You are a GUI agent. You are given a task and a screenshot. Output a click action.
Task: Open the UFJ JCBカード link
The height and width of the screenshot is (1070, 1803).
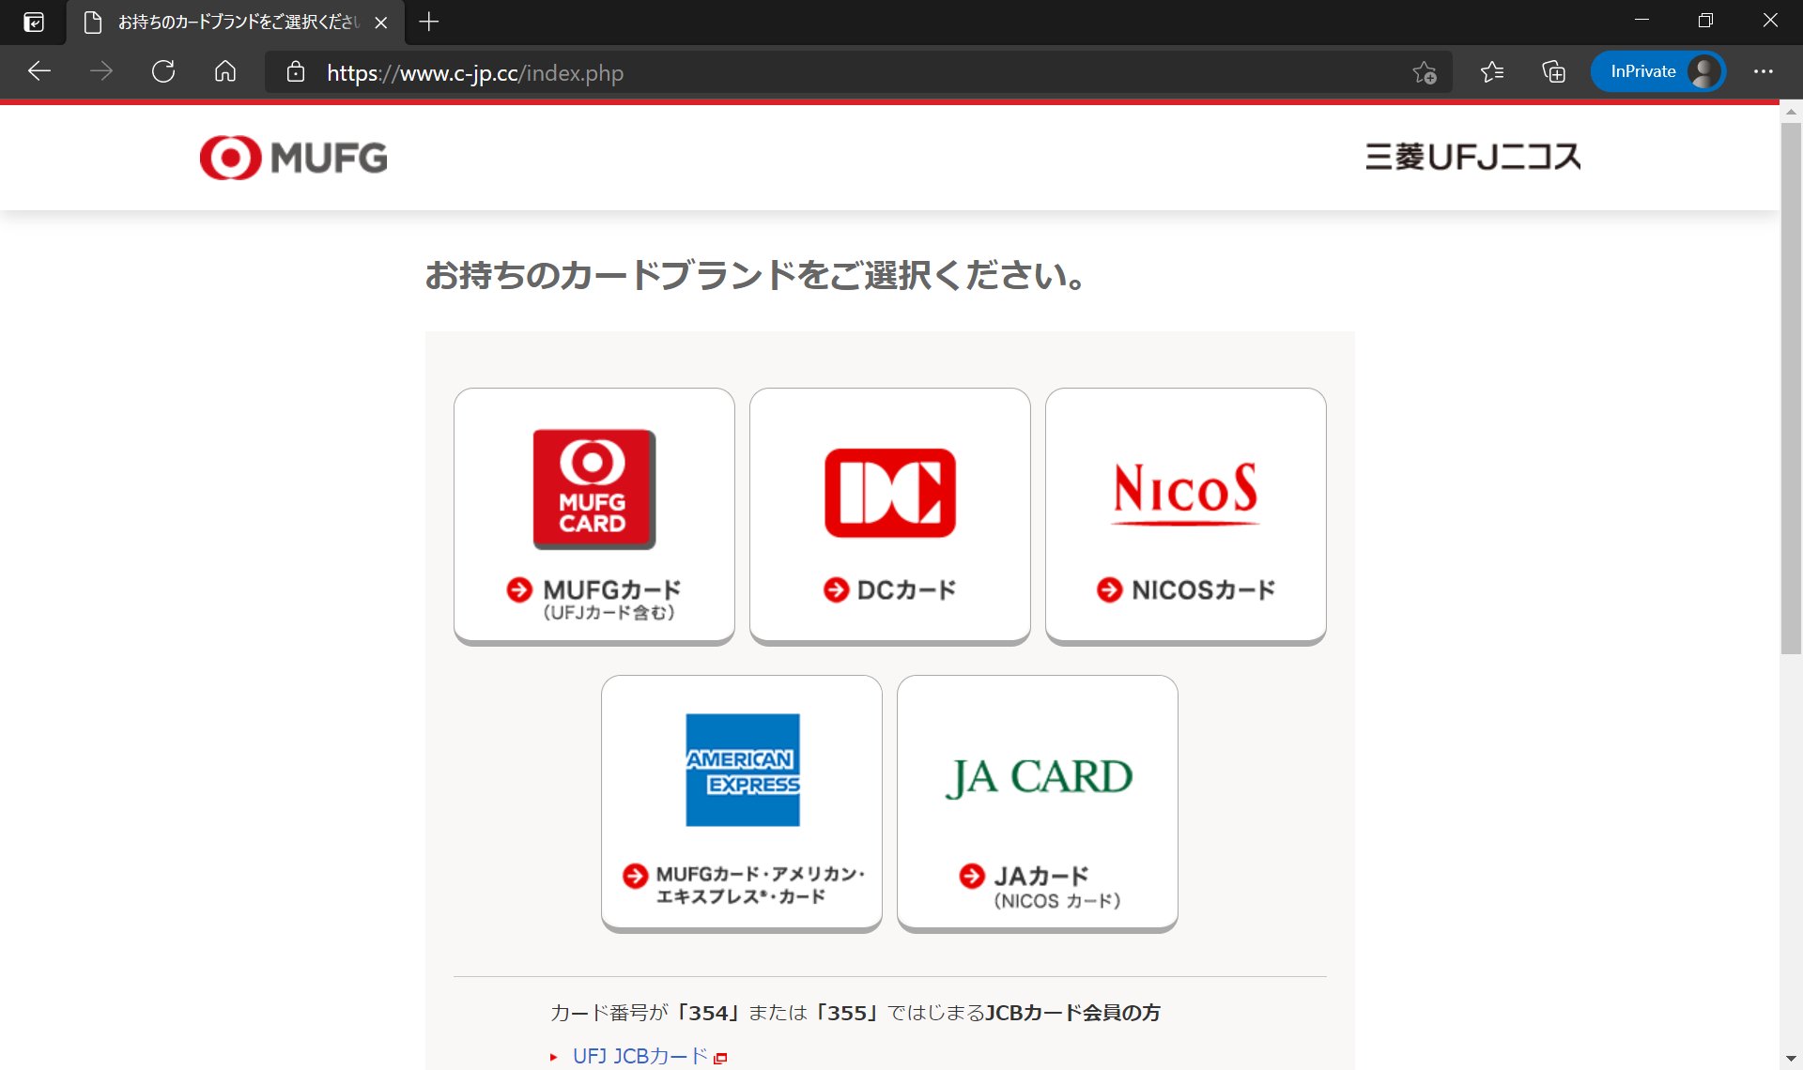click(640, 1056)
